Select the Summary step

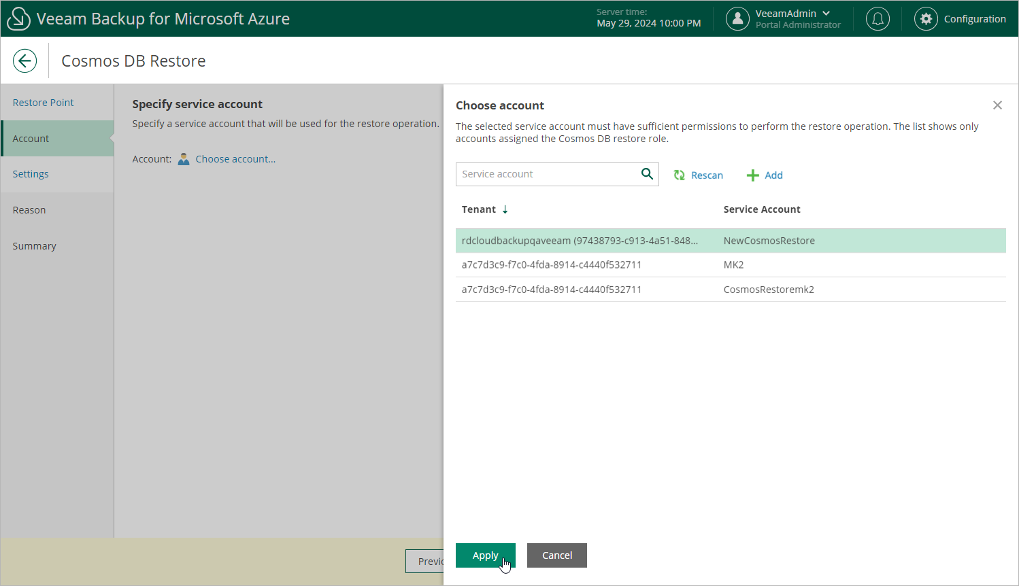coord(57,246)
